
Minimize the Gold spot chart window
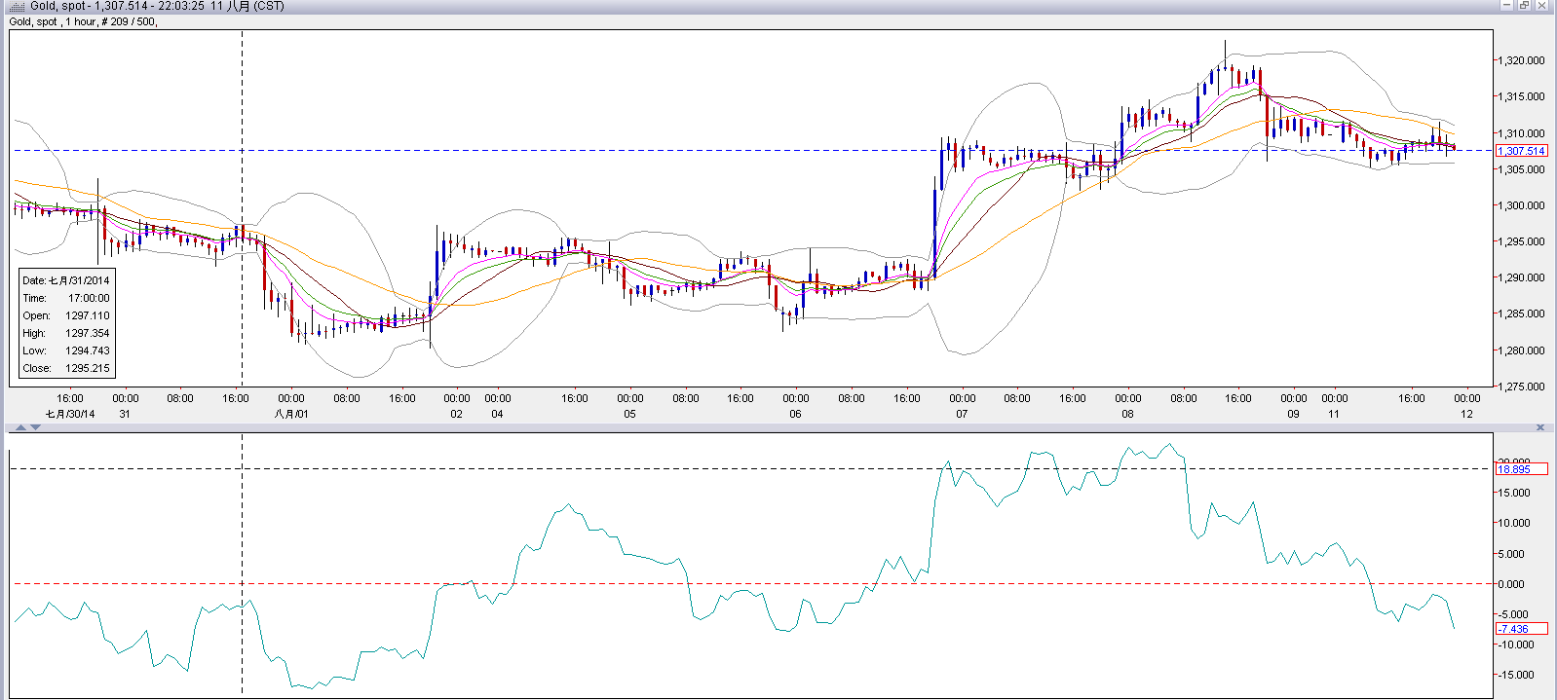(x=1506, y=6)
